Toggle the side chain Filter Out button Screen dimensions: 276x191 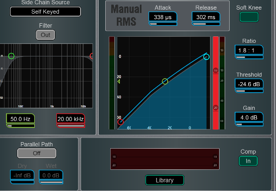click(46, 35)
